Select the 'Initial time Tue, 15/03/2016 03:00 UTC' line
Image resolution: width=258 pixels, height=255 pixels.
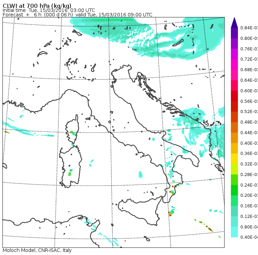click(49, 10)
